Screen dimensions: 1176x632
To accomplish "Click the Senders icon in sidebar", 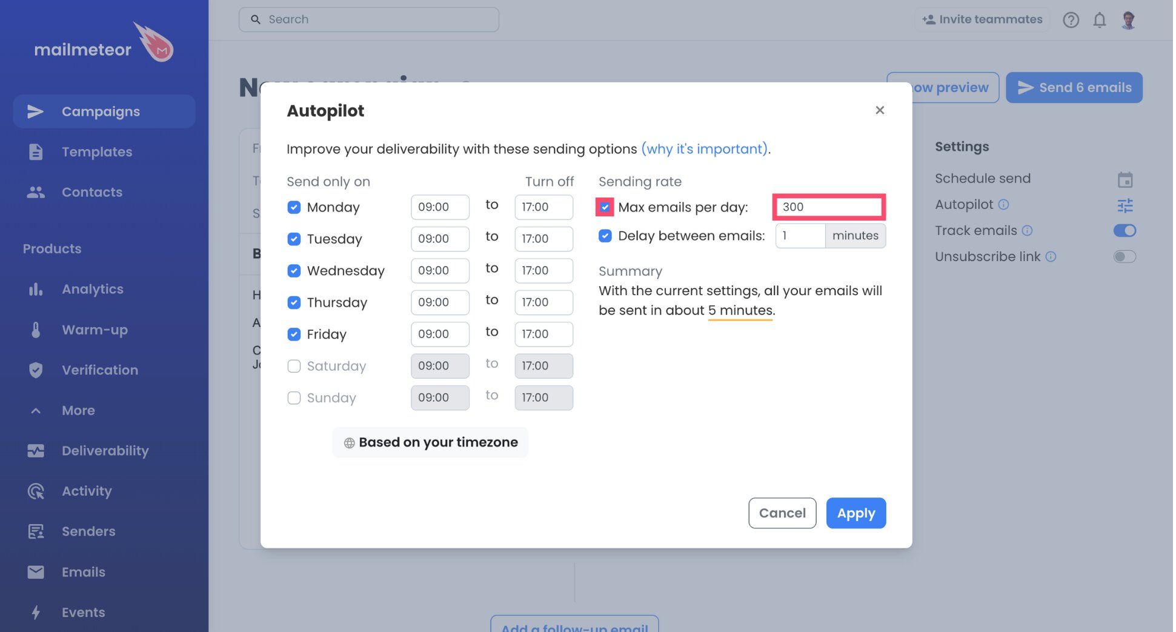I will pyautogui.click(x=36, y=531).
